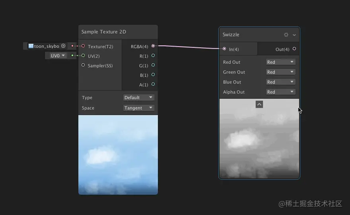The width and height of the screenshot is (350, 215).
Task: Collapse Swizzle node with header chevron
Action: pos(294,35)
